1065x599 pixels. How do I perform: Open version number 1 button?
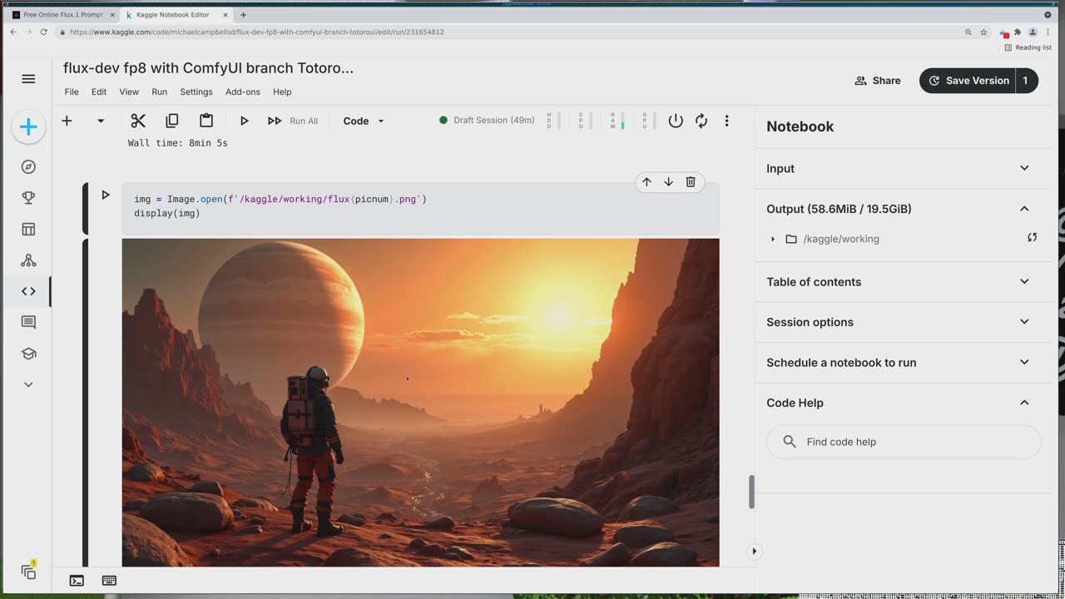click(1025, 81)
